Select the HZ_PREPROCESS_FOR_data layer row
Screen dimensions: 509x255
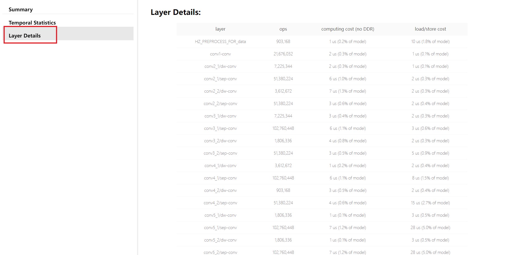(x=220, y=42)
